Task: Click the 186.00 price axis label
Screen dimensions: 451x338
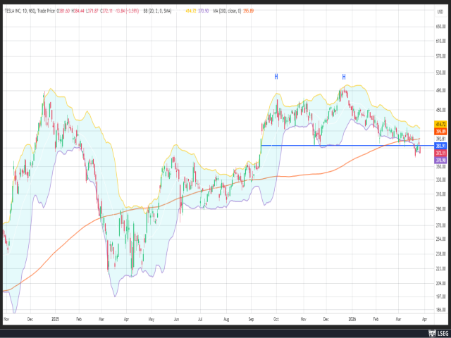Action: point(441,311)
